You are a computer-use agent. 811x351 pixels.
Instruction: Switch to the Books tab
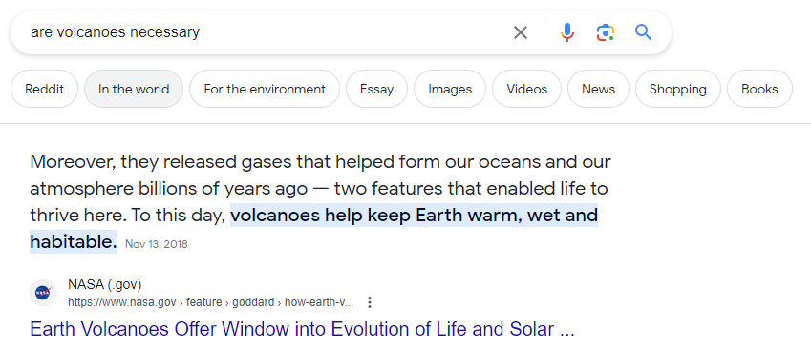759,89
